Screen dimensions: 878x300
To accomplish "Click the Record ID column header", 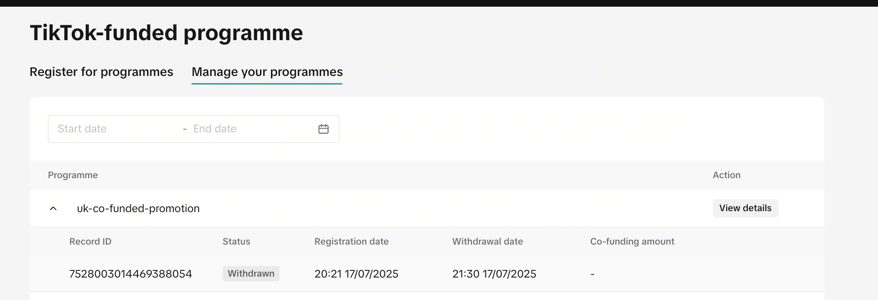I will pos(90,242).
